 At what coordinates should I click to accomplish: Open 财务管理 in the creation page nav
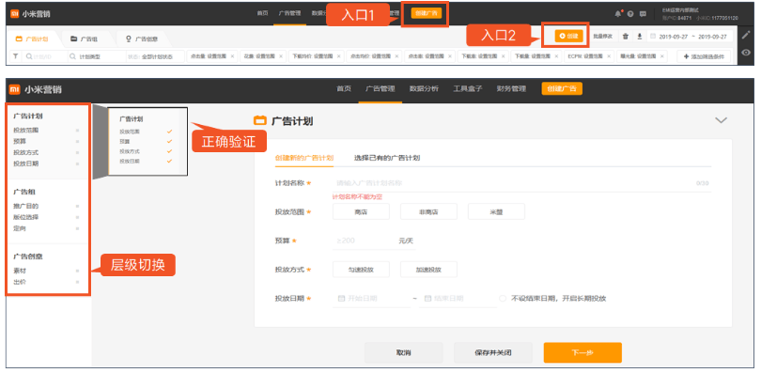click(511, 88)
